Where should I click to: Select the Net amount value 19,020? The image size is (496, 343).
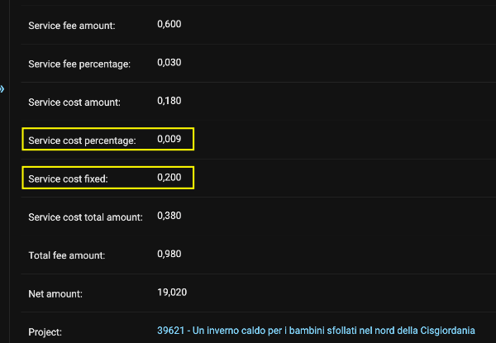tap(171, 292)
